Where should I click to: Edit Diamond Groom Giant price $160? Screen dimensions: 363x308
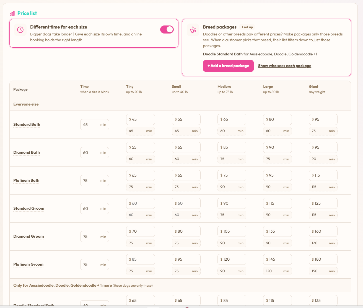[x=323, y=231]
